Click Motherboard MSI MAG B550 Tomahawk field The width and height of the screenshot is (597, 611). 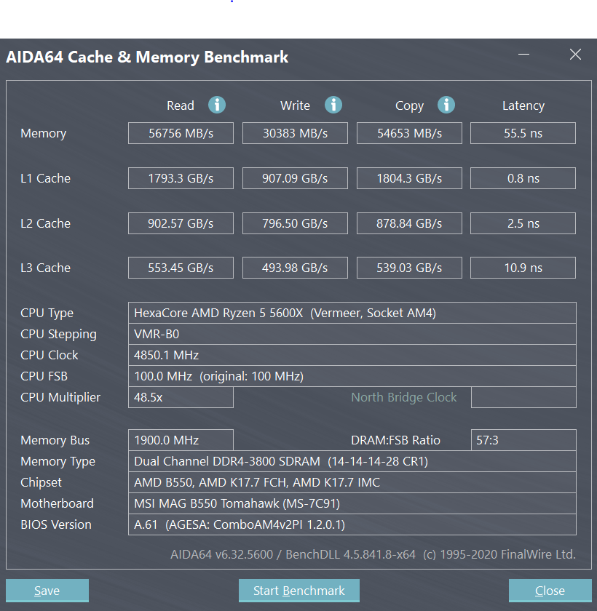pyautogui.click(x=352, y=503)
